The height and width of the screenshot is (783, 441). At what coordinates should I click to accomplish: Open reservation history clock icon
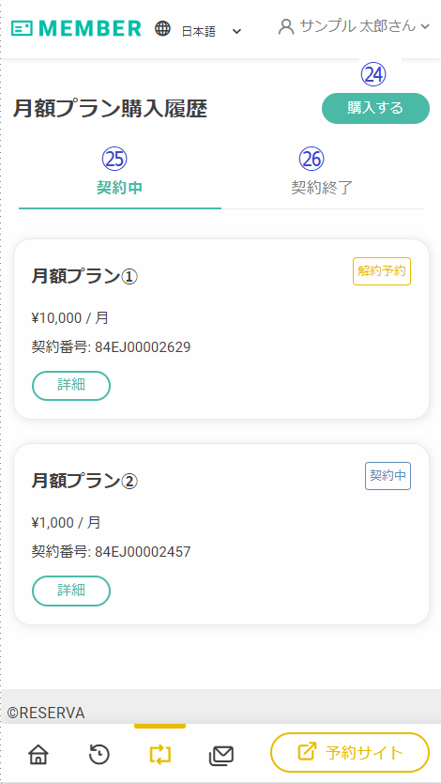click(x=99, y=754)
